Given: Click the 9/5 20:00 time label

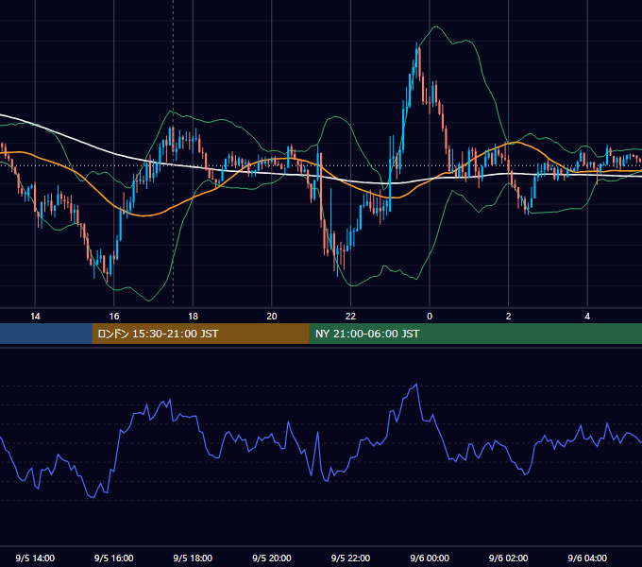Looking at the screenshot, I should click(272, 558).
